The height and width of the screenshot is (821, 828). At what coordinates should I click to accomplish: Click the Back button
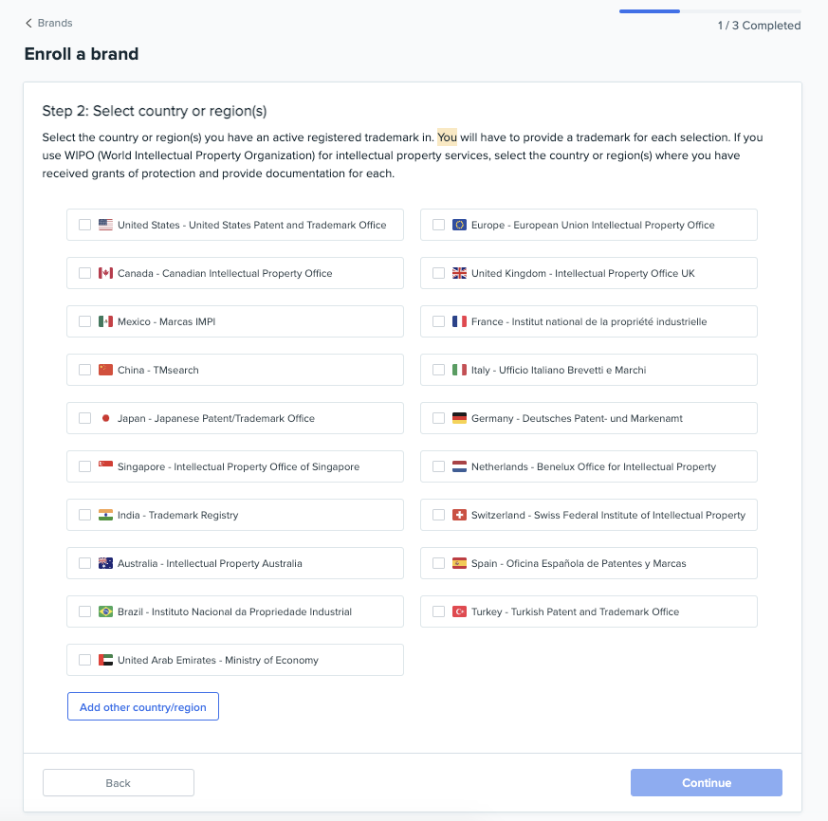coord(119,783)
